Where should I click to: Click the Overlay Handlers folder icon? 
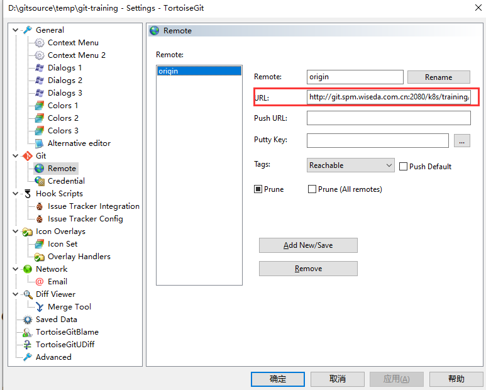40,257
